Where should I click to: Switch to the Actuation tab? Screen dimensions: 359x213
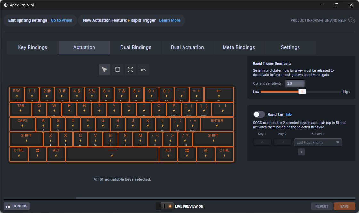tap(84, 47)
